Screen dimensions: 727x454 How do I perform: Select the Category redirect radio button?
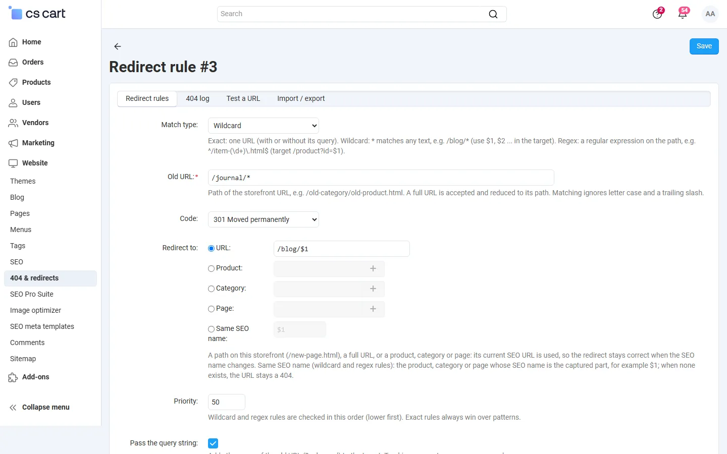212,289
